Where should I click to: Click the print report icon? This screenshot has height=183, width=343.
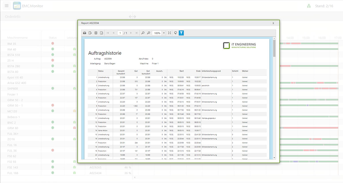(85, 33)
